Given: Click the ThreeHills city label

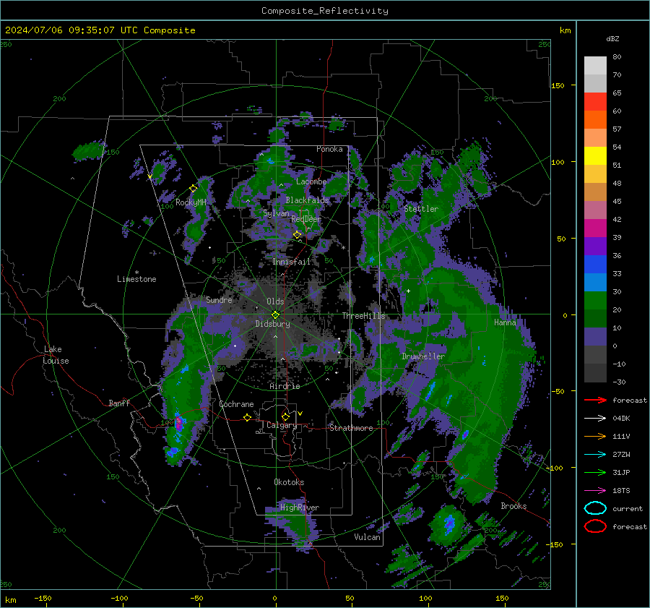Looking at the screenshot, I should (x=363, y=316).
